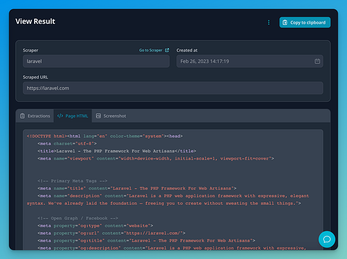This screenshot has width=347, height=259.
Task: Click the external link icon beside Go to Scraper
Action: (167, 50)
